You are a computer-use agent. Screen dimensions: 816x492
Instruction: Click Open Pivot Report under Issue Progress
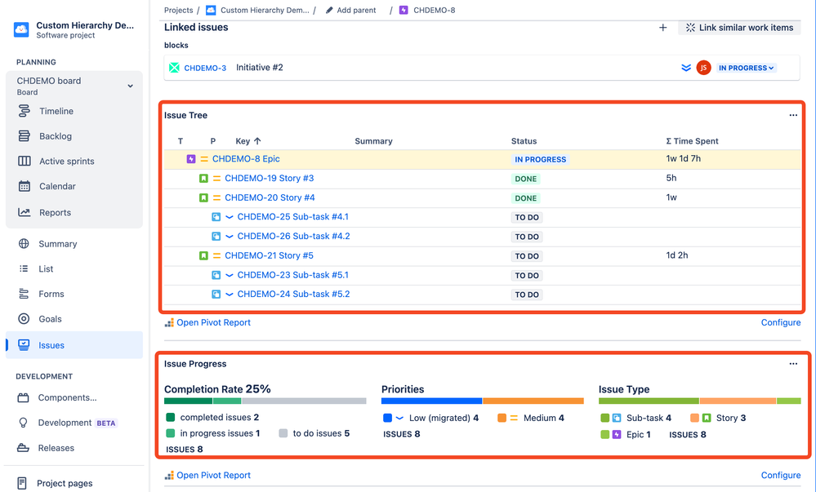pyautogui.click(x=213, y=475)
